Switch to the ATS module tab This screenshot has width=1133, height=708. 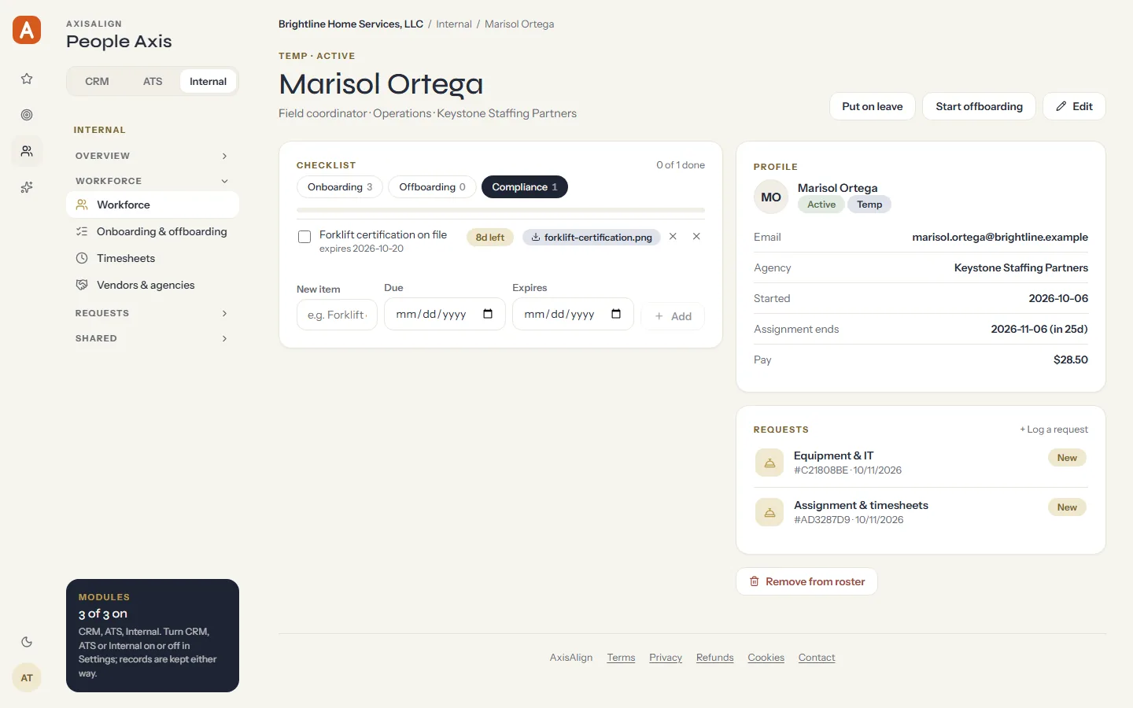tap(153, 81)
